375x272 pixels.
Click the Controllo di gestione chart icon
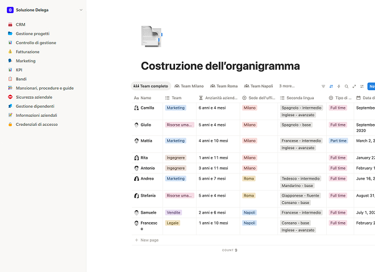point(10,42)
